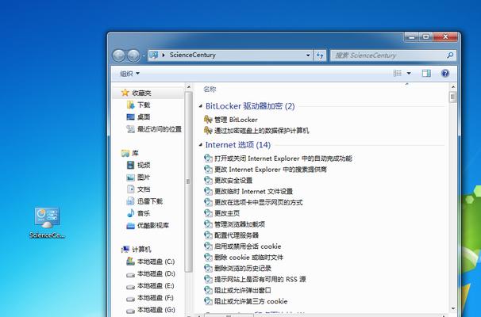Open 管理 BitLocker item
The width and height of the screenshot is (481, 317).
(x=231, y=120)
